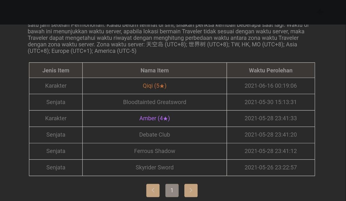Select timestamp 2021-05-28 23:41:33
Viewport: 346px width, 201px height.
(x=271, y=118)
